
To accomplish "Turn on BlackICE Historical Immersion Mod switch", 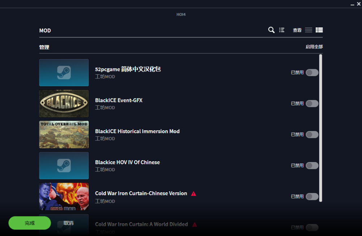I will coord(312,135).
